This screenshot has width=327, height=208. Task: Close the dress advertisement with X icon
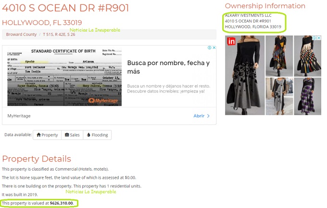pos(319,38)
